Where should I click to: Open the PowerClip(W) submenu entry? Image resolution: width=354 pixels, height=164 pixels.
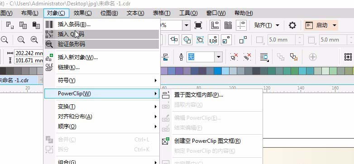pyautogui.click(x=101, y=94)
